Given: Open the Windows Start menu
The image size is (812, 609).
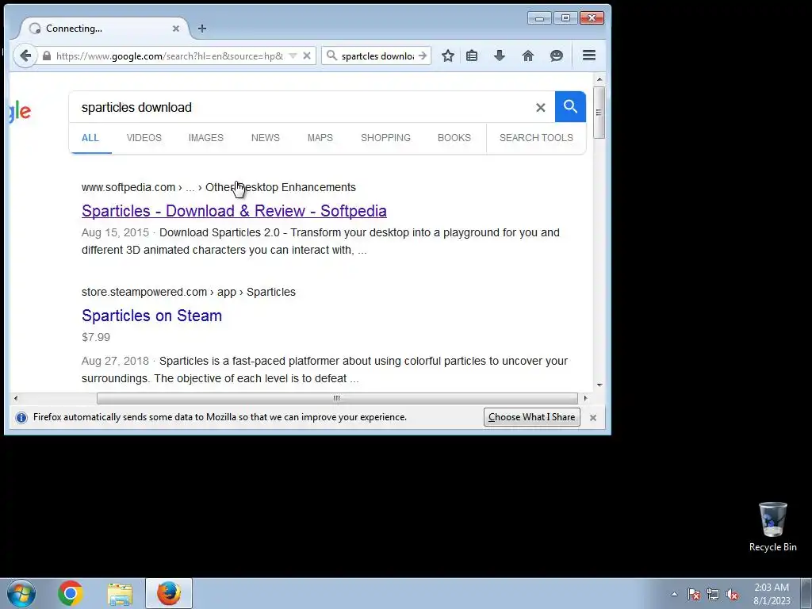Looking at the screenshot, I should (21, 593).
